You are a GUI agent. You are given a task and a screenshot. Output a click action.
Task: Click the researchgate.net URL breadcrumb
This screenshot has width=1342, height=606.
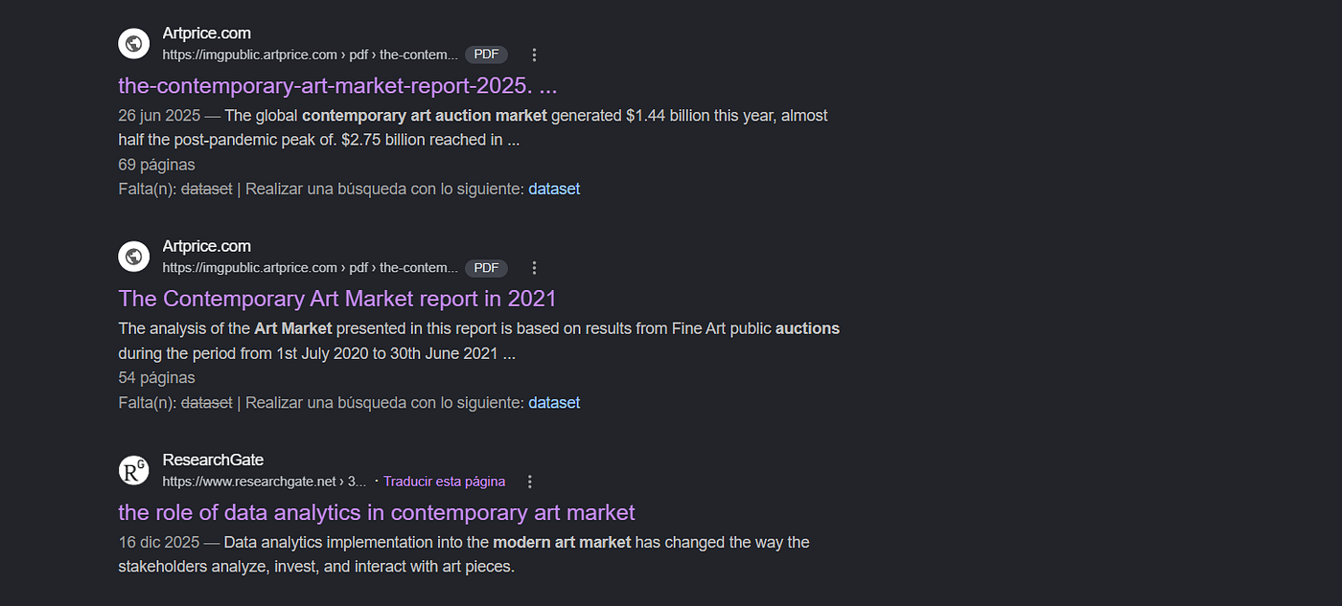point(264,482)
